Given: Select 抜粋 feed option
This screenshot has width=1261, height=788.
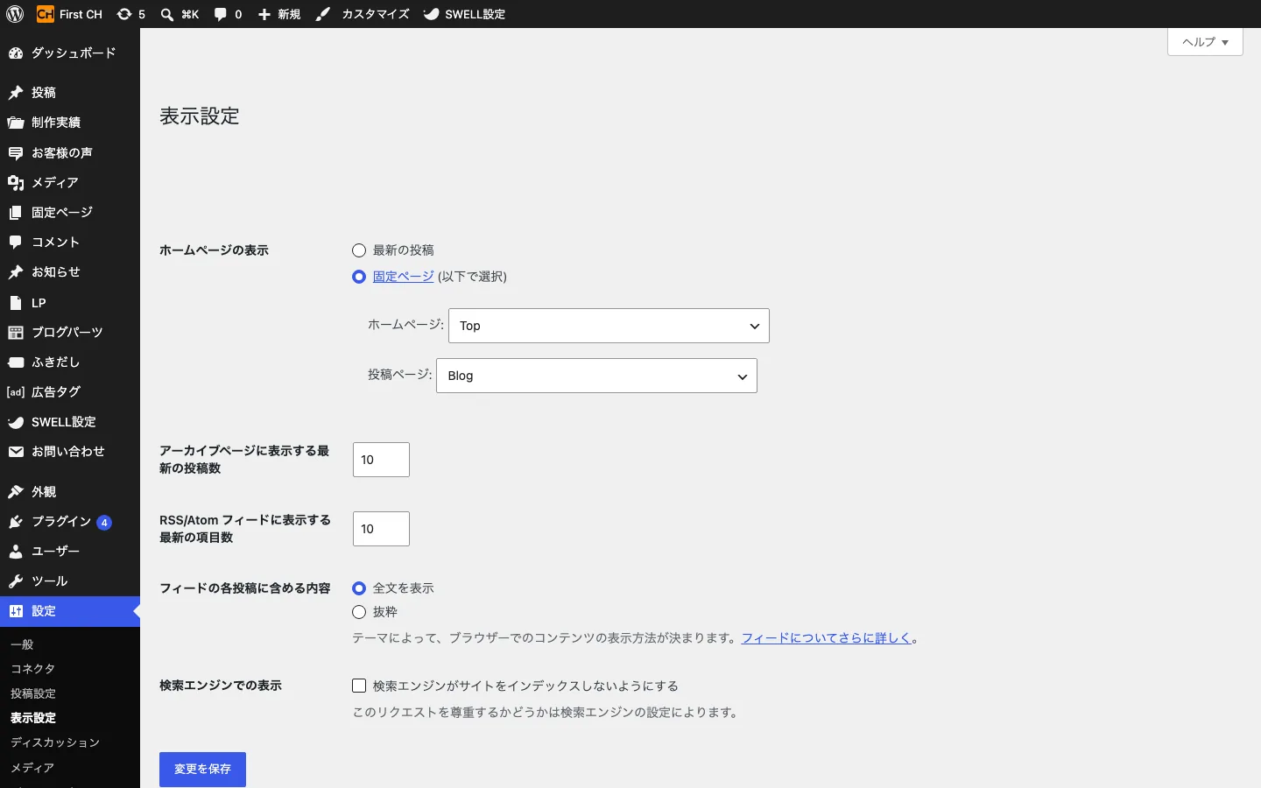Looking at the screenshot, I should coord(359,612).
